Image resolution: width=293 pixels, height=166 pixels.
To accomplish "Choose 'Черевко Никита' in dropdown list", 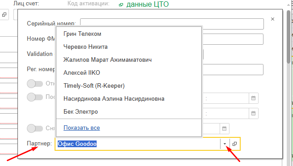I will coord(129,47).
